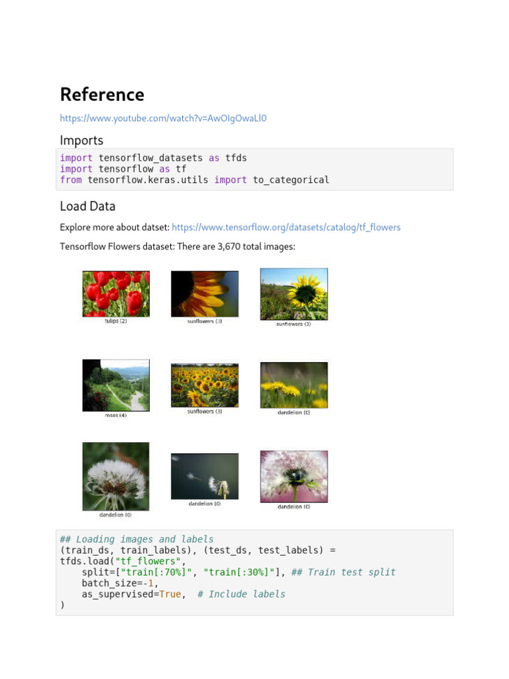This screenshot has height=679, width=509.
Task: Click the line importing to_categorical
Action: (194, 180)
